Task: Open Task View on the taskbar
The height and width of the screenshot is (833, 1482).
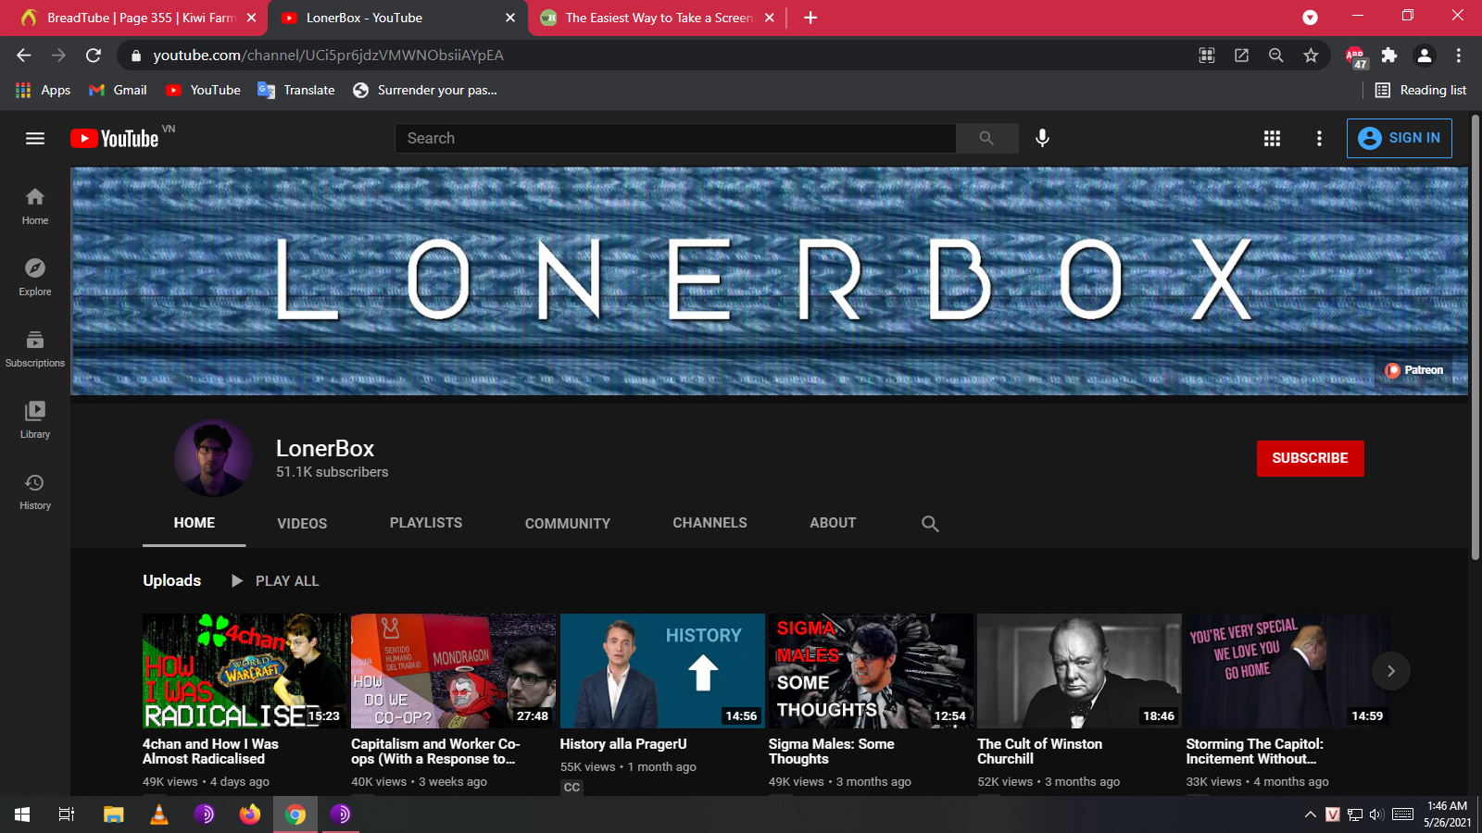Action: (67, 814)
